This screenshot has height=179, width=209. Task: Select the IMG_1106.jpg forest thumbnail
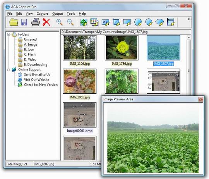click(x=80, y=48)
